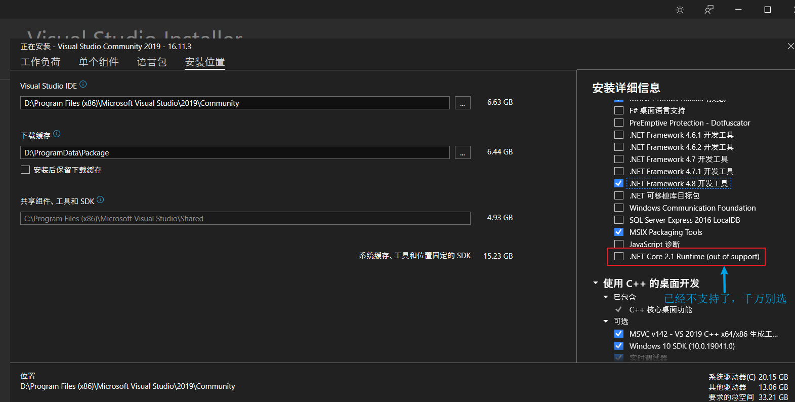Check .NET Framework 4.7 开发工具
795x402 pixels.
point(618,159)
